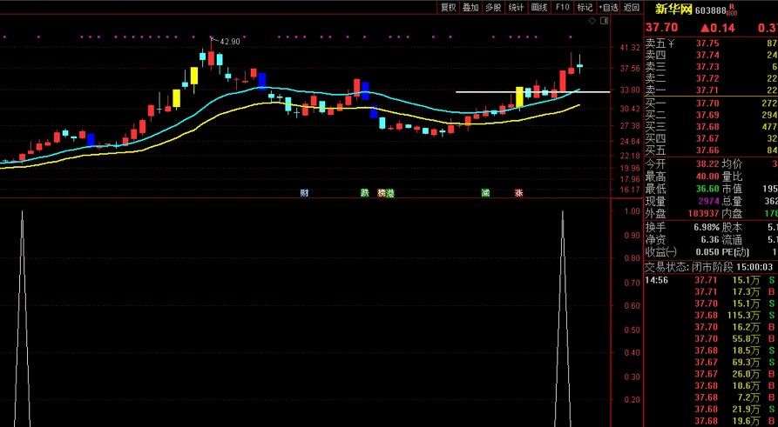Click the 收益(一) value 0.050
The height and width of the screenshot is (427, 778).
tap(707, 252)
